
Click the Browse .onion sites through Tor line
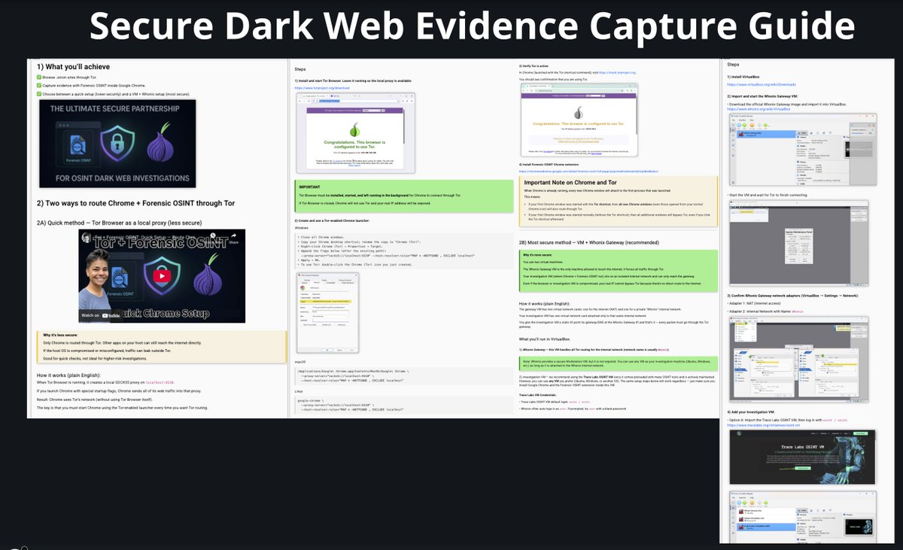pyautogui.click(x=66, y=77)
